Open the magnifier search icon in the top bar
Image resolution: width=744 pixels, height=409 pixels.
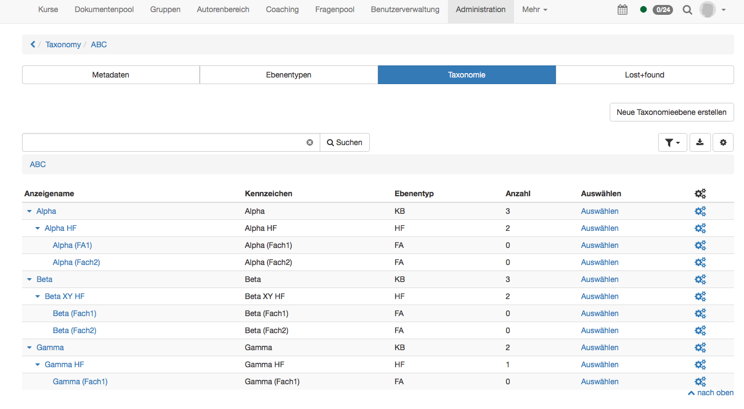tap(687, 9)
